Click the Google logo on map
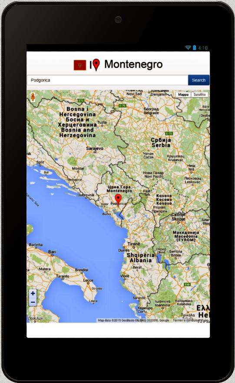Image resolution: width=235 pixels, height=383 pixels. point(36,318)
